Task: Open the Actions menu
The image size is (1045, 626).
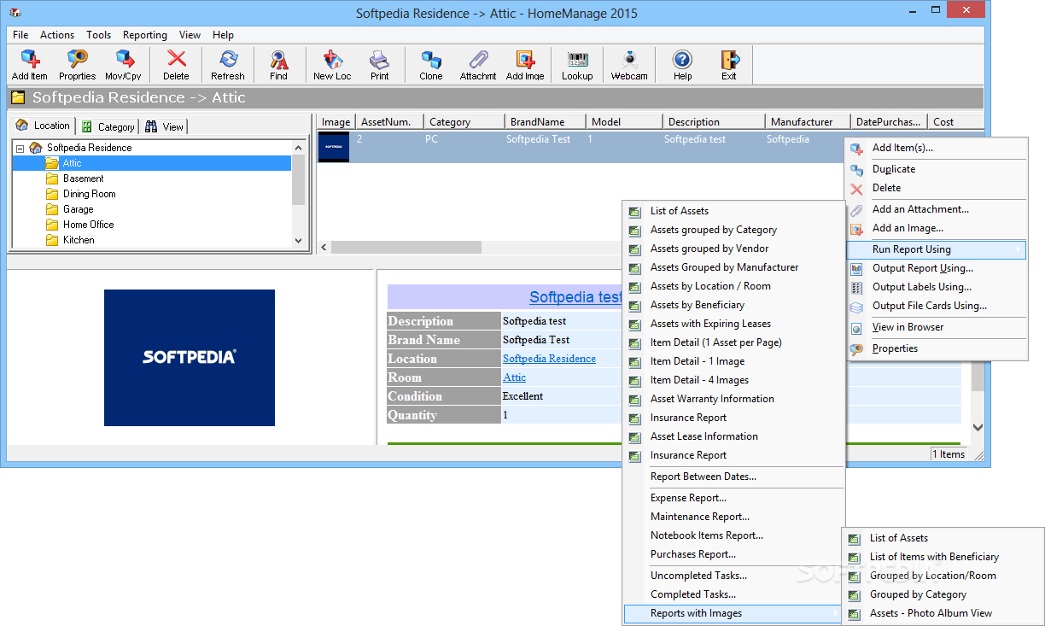Action: pos(57,35)
